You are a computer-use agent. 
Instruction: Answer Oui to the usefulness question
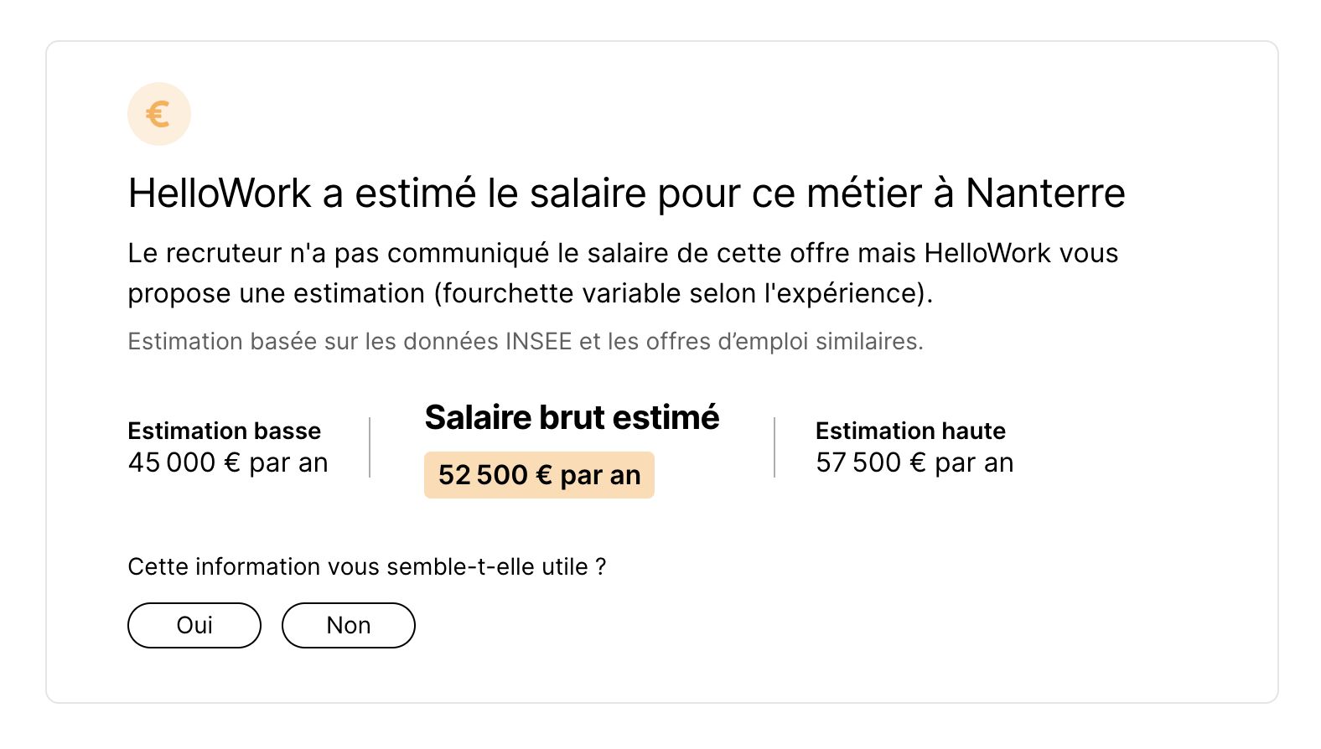(x=194, y=625)
